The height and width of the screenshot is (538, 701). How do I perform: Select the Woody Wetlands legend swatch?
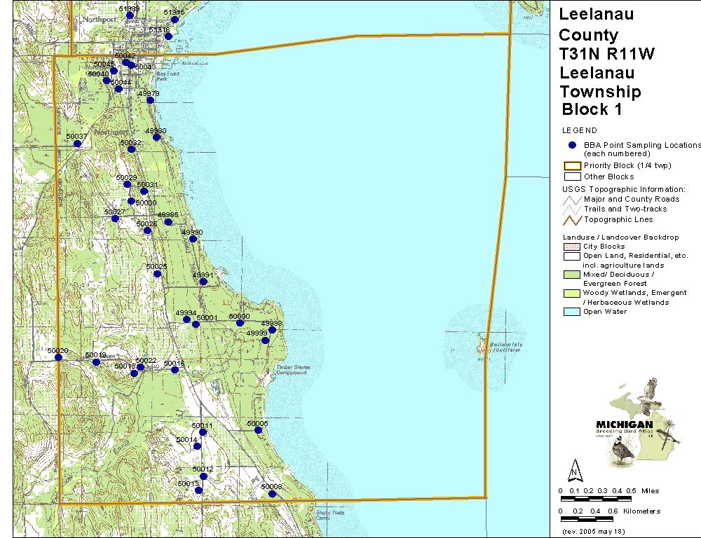[572, 293]
